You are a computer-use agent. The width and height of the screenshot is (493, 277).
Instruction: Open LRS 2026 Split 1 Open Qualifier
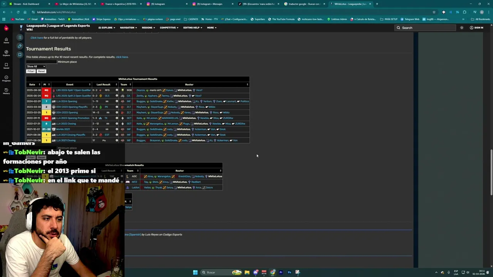click(73, 90)
